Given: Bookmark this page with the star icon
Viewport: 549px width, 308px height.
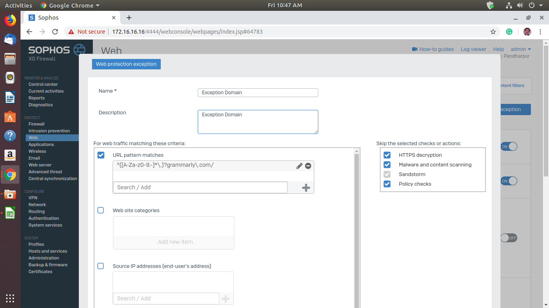Looking at the screenshot, I should pyautogui.click(x=493, y=32).
